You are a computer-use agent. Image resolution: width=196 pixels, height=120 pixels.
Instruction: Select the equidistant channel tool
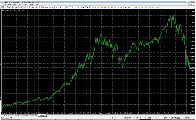point(143,7)
